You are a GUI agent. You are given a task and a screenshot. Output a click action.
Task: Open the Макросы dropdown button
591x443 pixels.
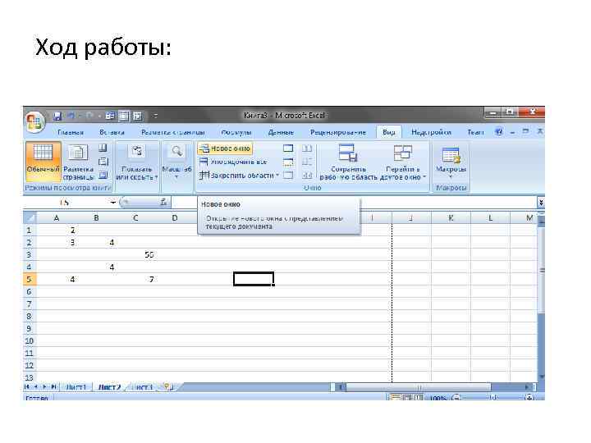[x=451, y=162]
